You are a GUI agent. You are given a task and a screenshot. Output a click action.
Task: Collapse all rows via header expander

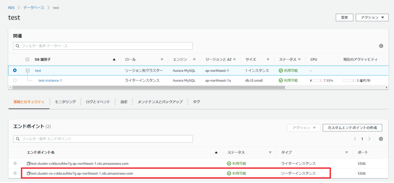27,59
